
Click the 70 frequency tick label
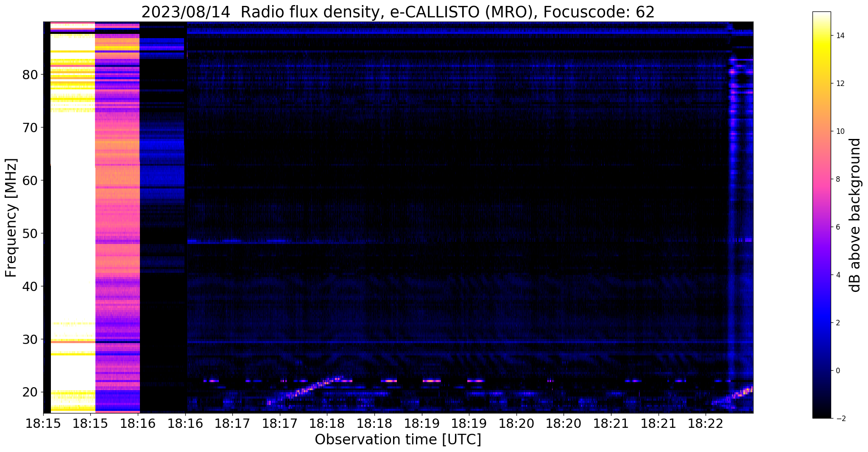[30, 128]
